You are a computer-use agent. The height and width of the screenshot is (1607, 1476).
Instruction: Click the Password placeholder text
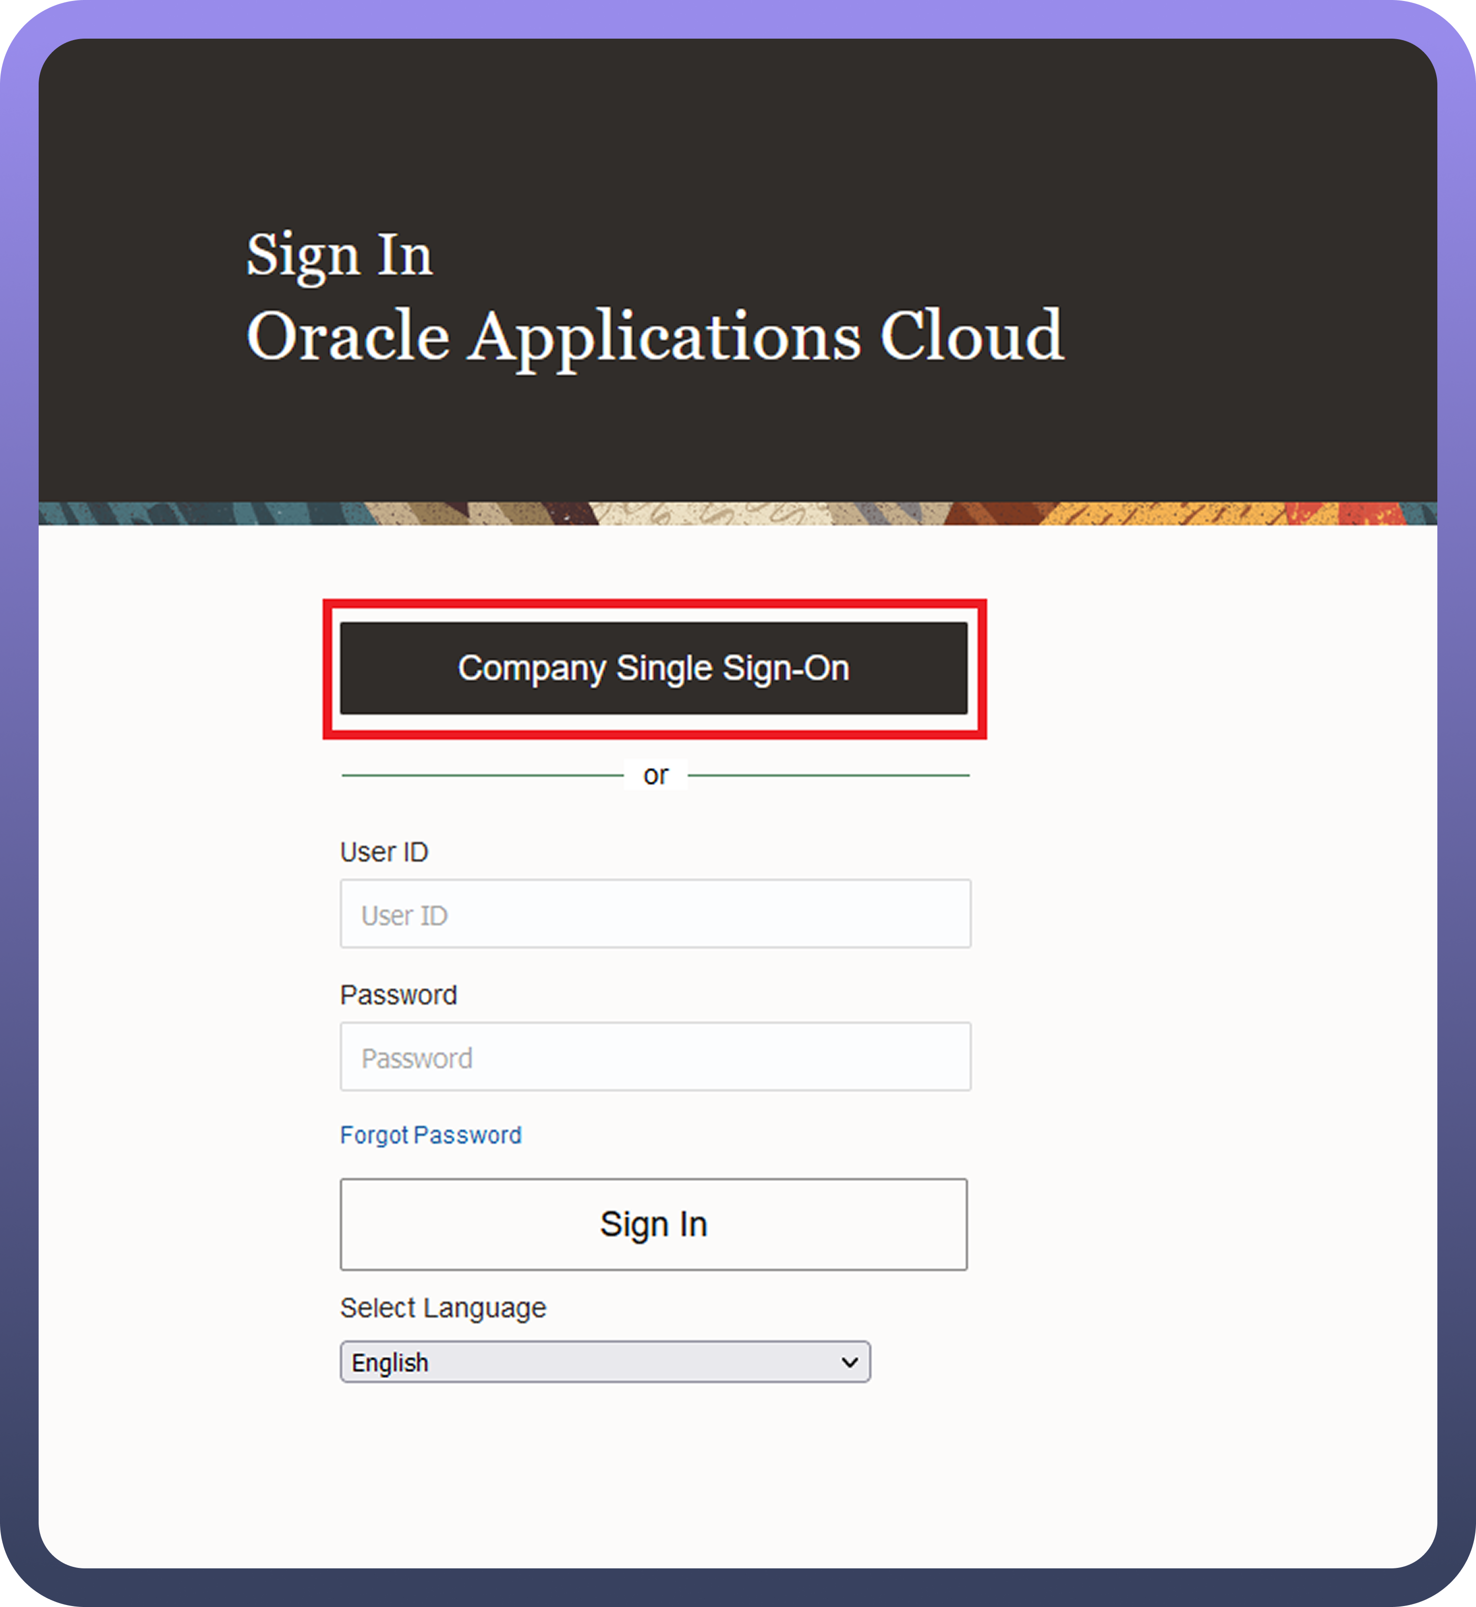click(417, 1058)
